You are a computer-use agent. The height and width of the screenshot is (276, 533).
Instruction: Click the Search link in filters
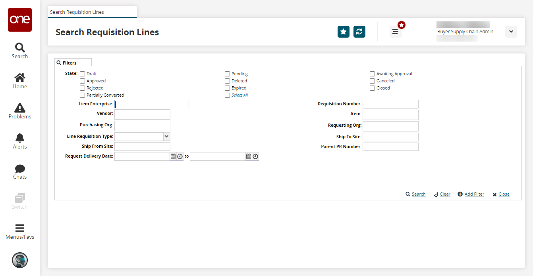tap(418, 194)
